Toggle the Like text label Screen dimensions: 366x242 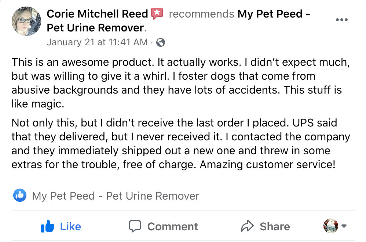70,226
